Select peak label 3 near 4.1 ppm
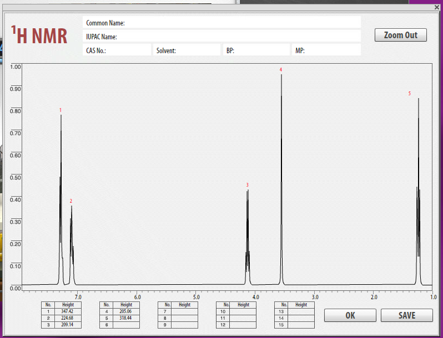This screenshot has width=443, height=338. tap(247, 185)
